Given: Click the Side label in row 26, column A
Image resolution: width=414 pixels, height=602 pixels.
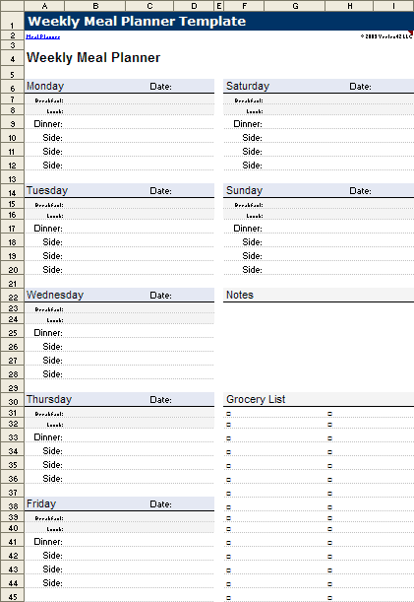Looking at the screenshot, I should [52, 347].
